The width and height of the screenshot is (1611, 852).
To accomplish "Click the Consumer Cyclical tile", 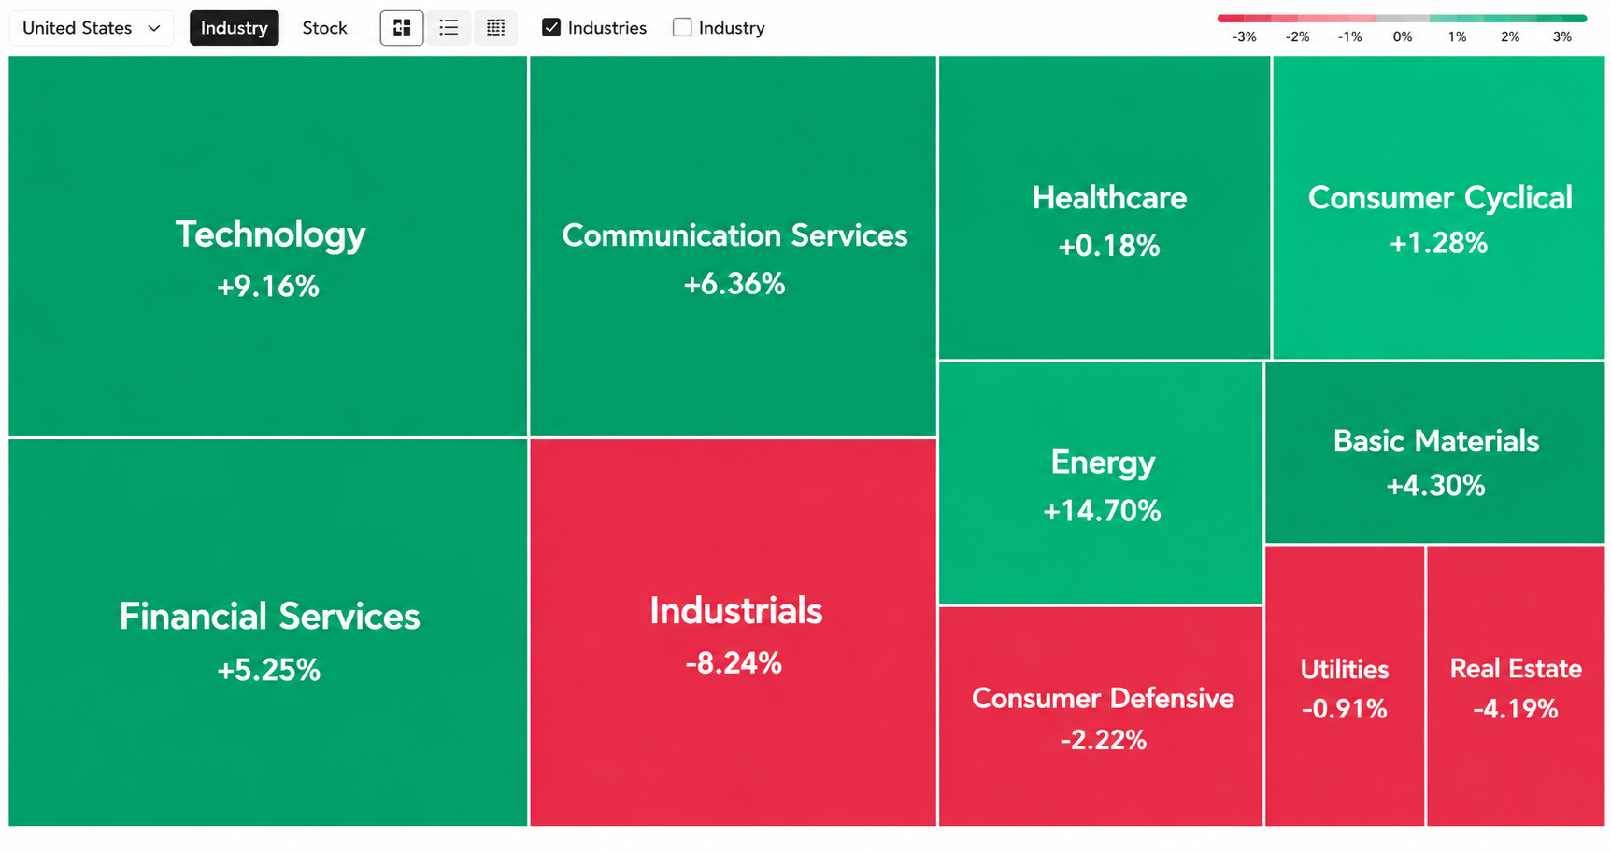I will point(1439,207).
